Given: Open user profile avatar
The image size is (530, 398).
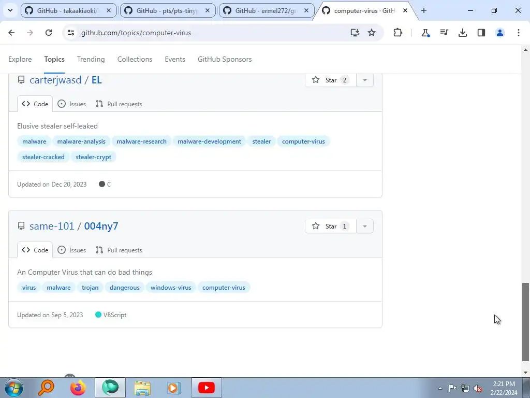Looking at the screenshot, I should point(499,33).
